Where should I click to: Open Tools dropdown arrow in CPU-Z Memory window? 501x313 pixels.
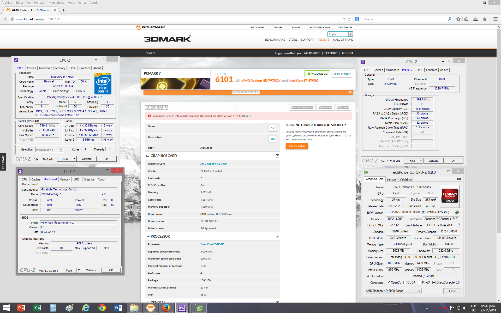pyautogui.click(x=421, y=161)
